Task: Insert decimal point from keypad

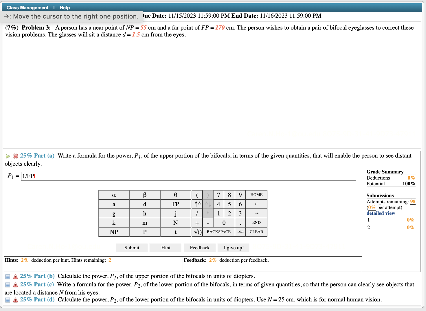Action: [x=240, y=223]
